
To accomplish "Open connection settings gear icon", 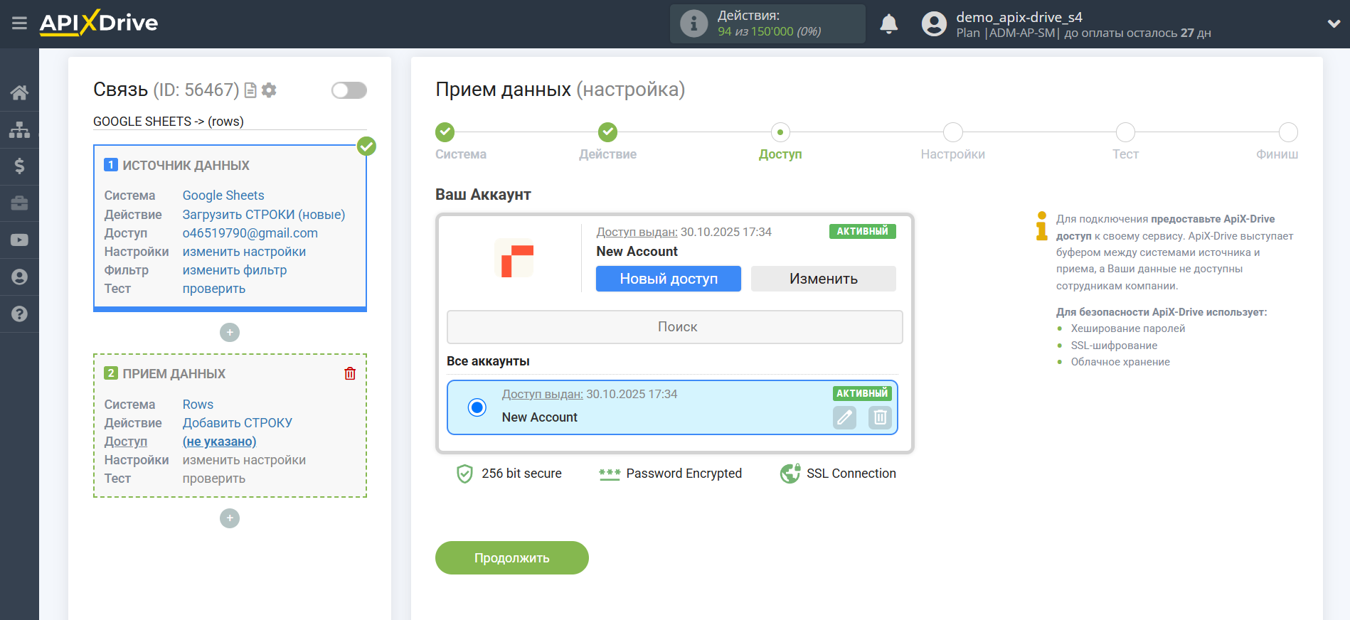I will point(269,90).
